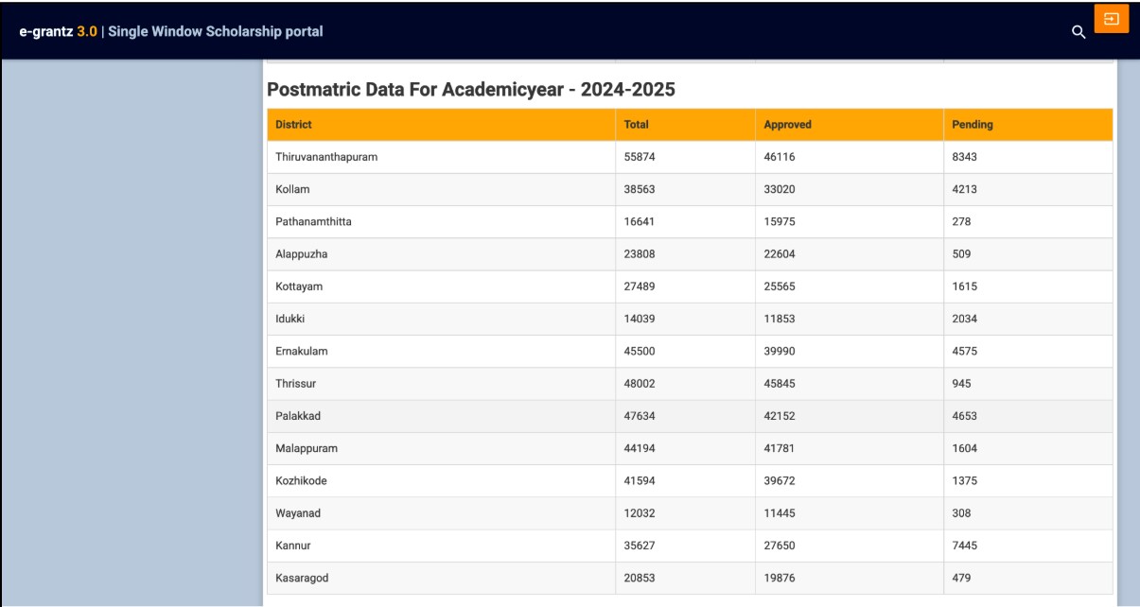Click Pathanamthitta pending value 278
Viewport: 1140px width, 607px height.
click(962, 221)
